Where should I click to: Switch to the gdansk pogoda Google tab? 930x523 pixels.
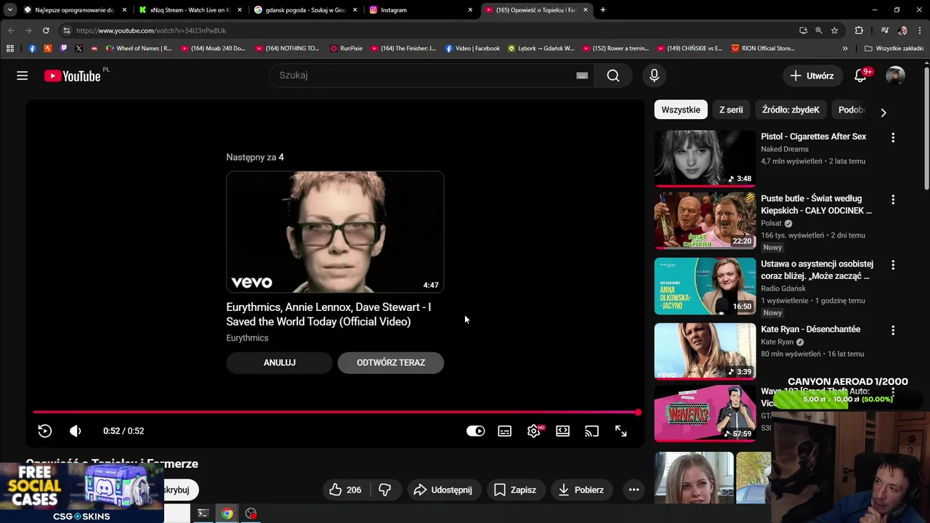coord(305,10)
